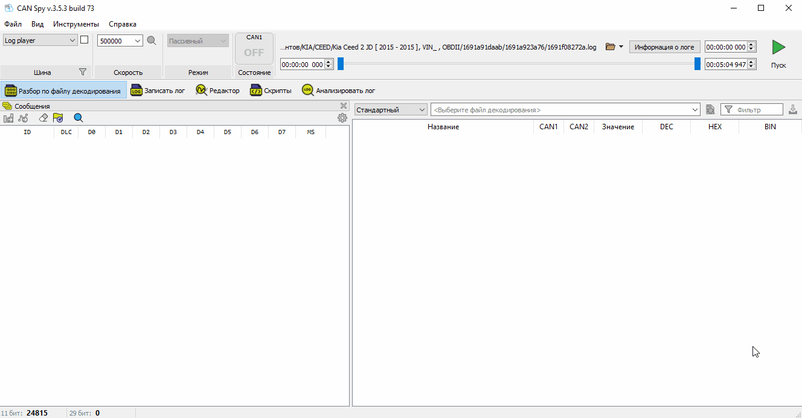802x418 pixels.
Task: Start playback with the green Пуск button
Action: [778, 47]
